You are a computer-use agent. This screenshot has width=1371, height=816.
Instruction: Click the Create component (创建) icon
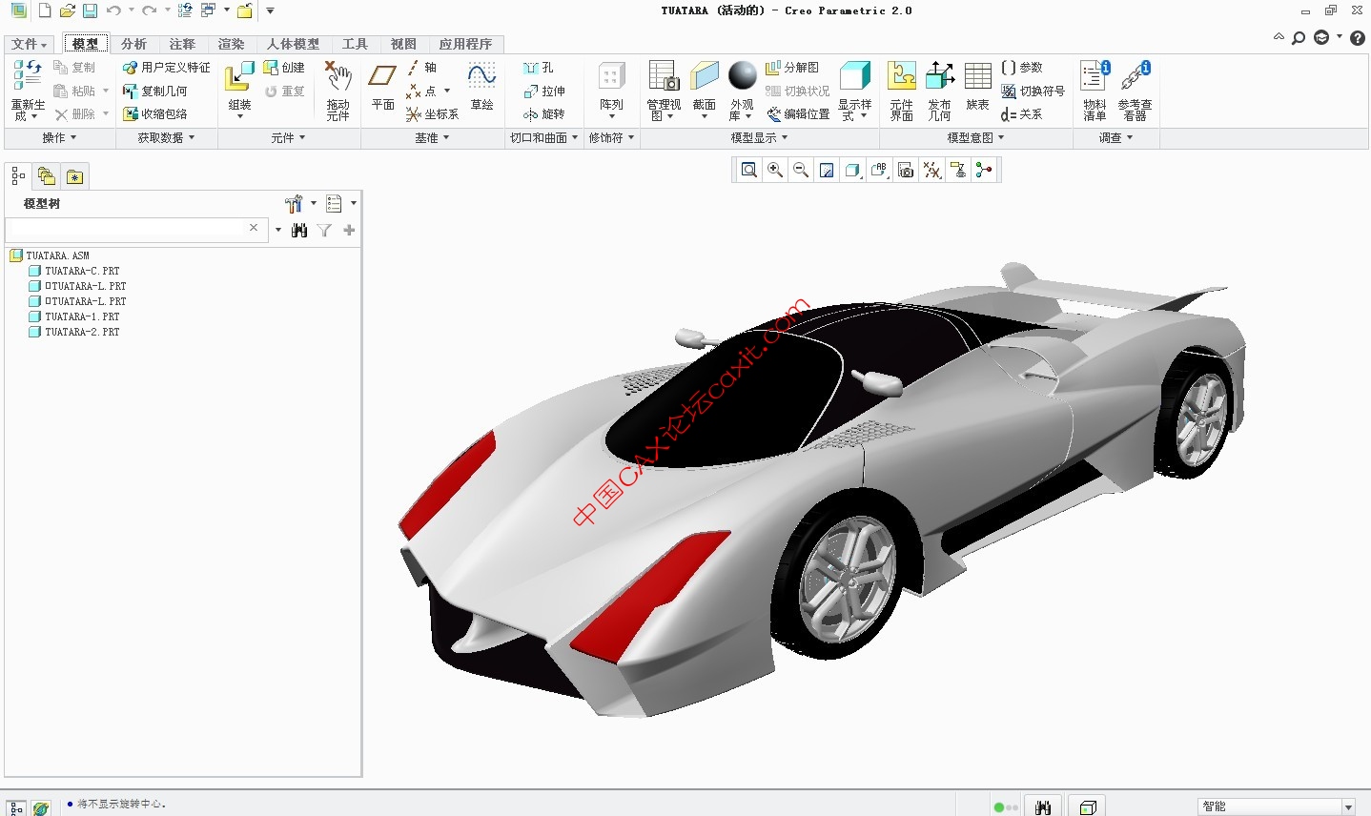pyautogui.click(x=284, y=68)
